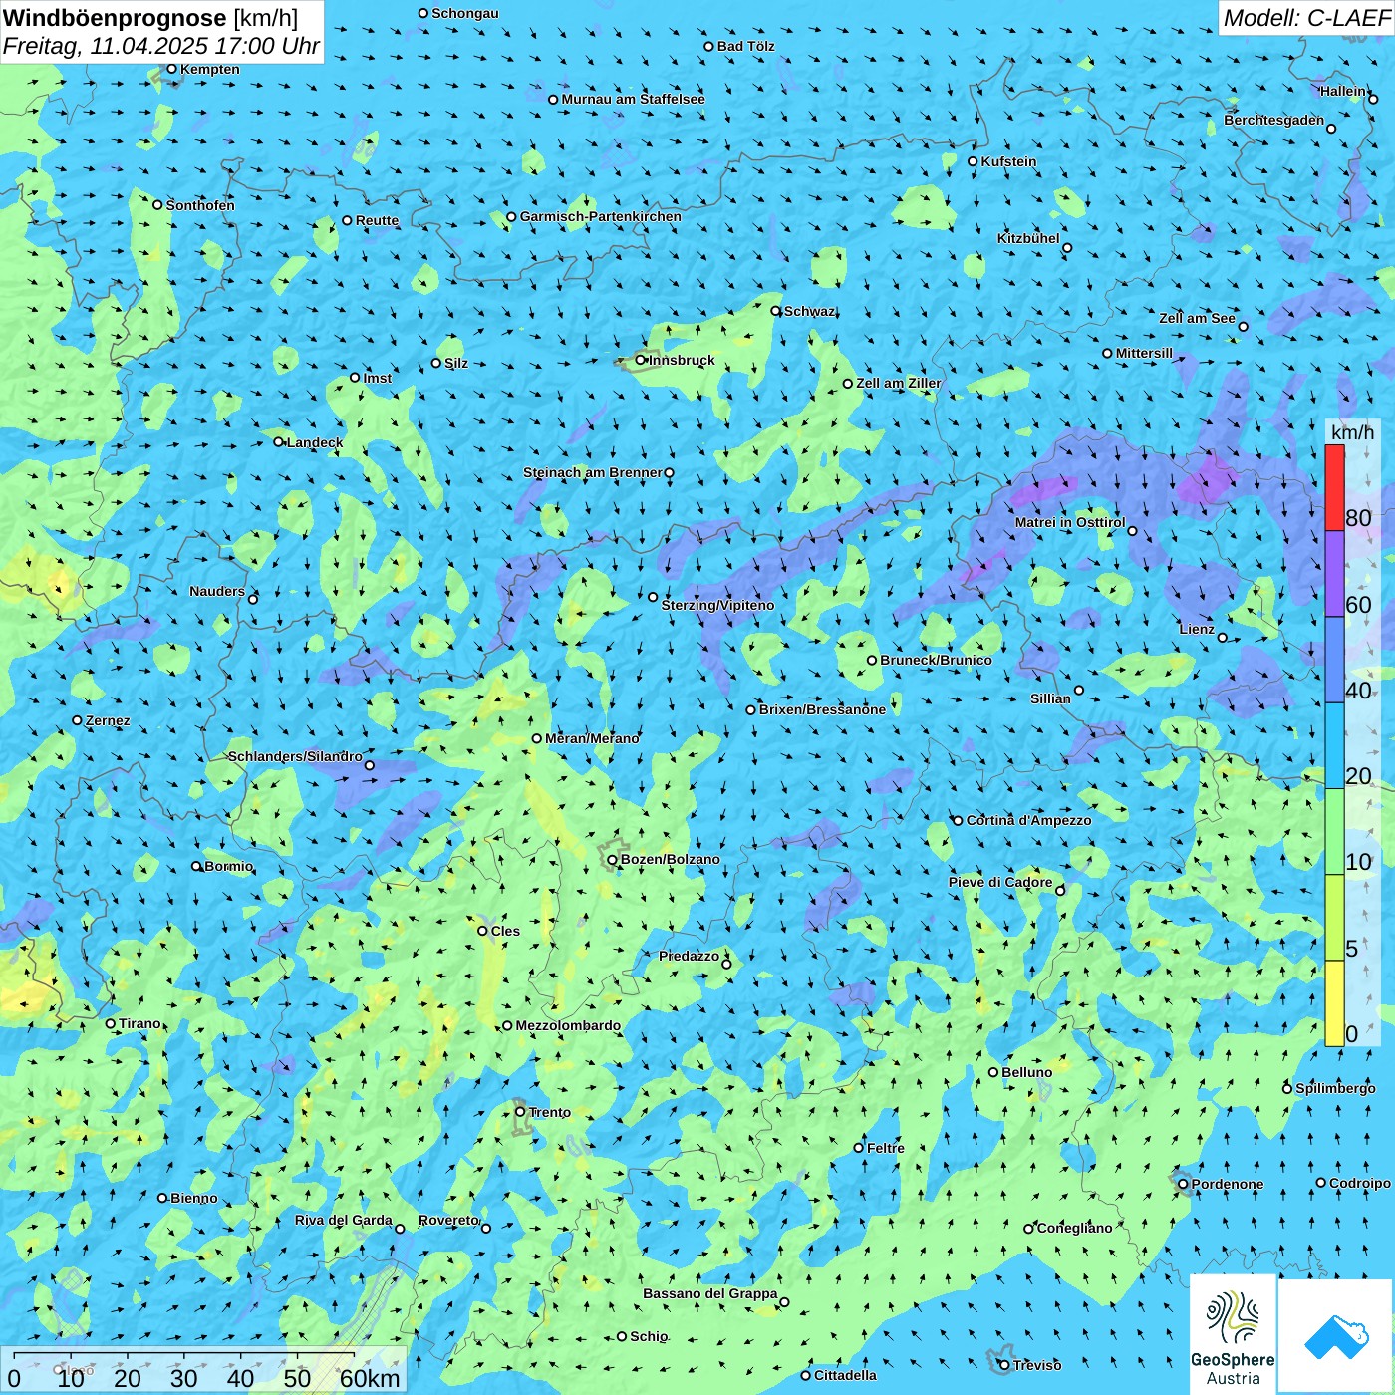Click the Mezzolombardo label
The width and height of the screenshot is (1395, 1395).
coord(568,1025)
